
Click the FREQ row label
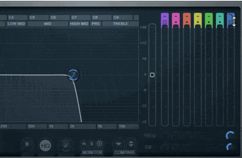click(x=150, y=136)
